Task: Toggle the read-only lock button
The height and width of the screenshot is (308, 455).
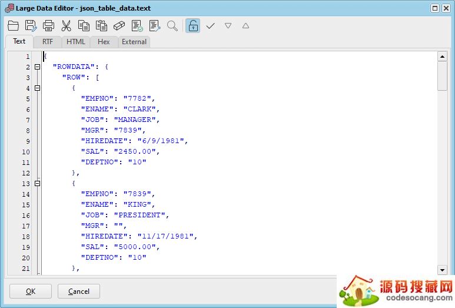Action: [x=193, y=26]
